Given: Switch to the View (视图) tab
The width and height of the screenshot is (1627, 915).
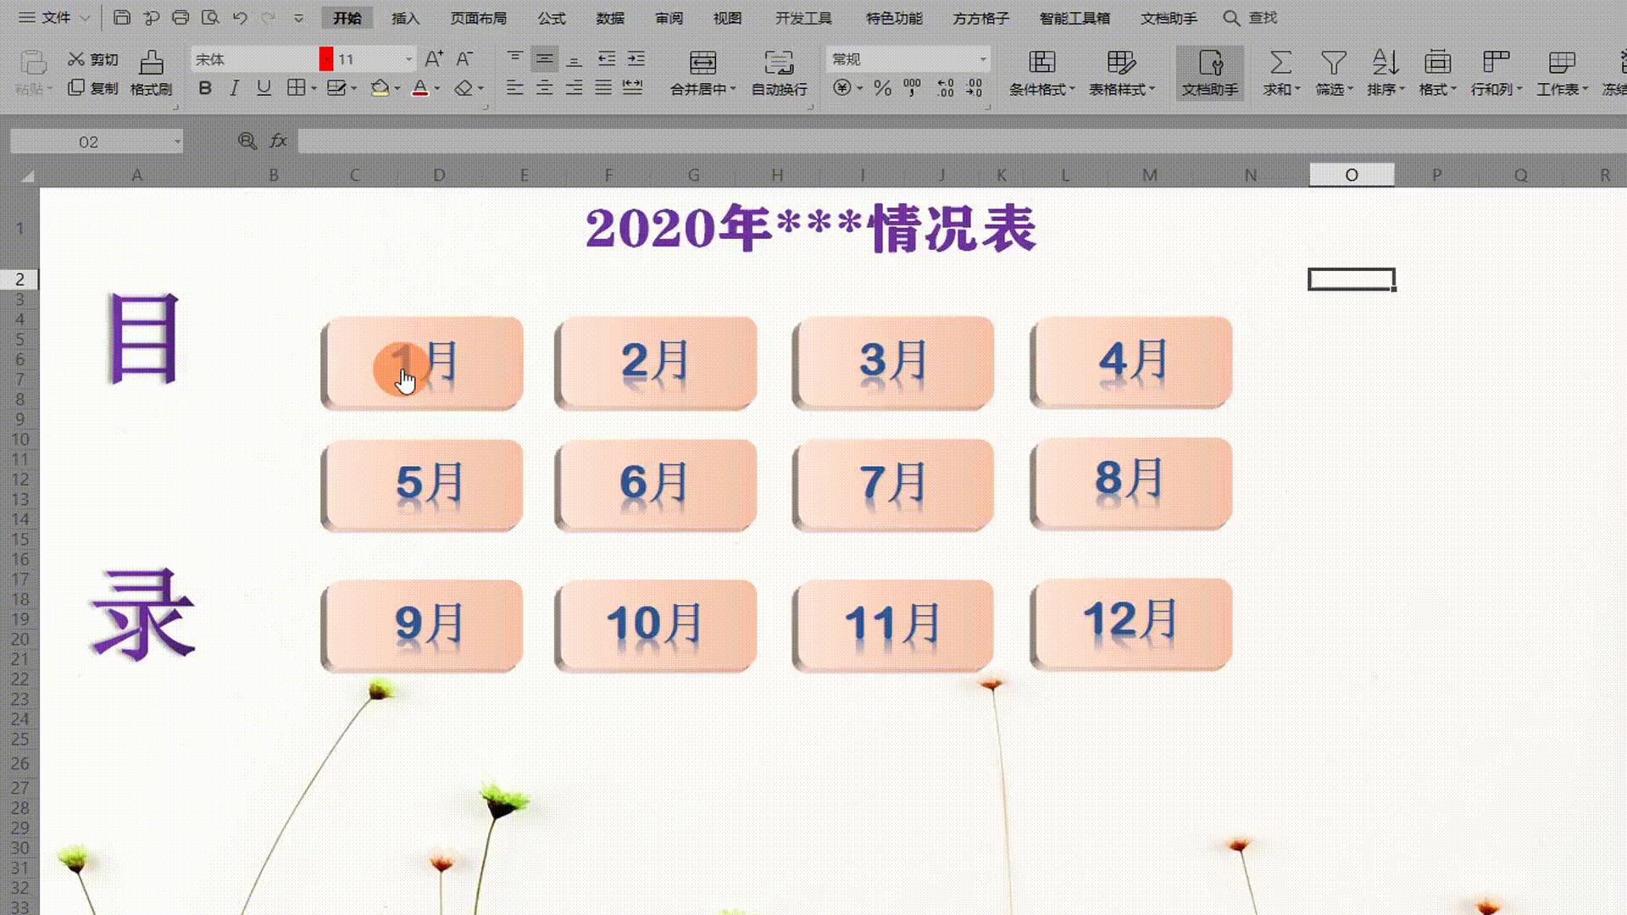Looking at the screenshot, I should 727,18.
